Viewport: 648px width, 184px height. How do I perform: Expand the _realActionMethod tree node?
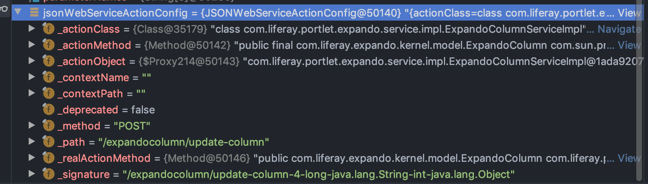(32, 158)
